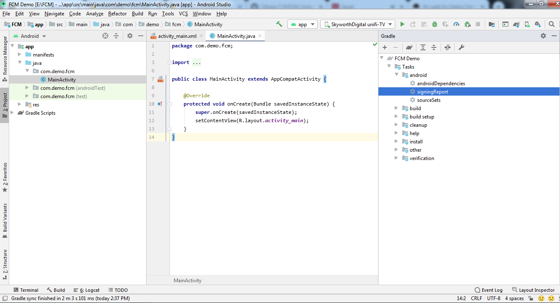Open the app run configuration dropdown
560x303 pixels.
point(302,25)
